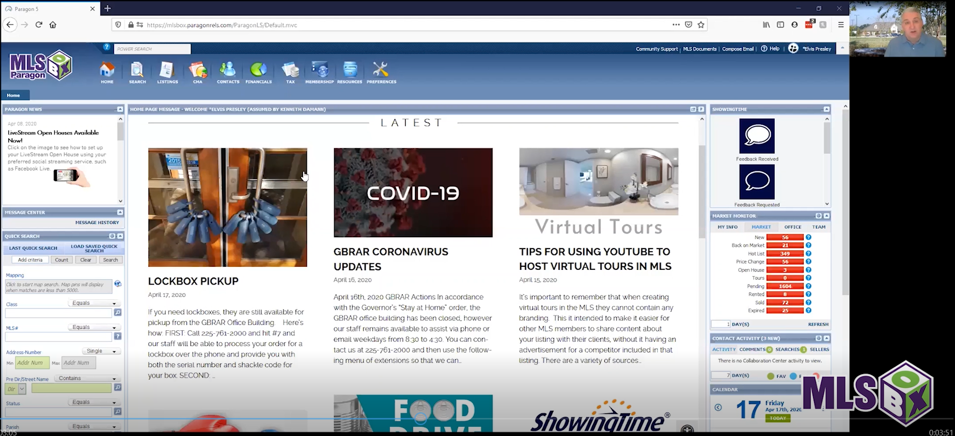Open the Contacts toolbar icon

pos(228,73)
